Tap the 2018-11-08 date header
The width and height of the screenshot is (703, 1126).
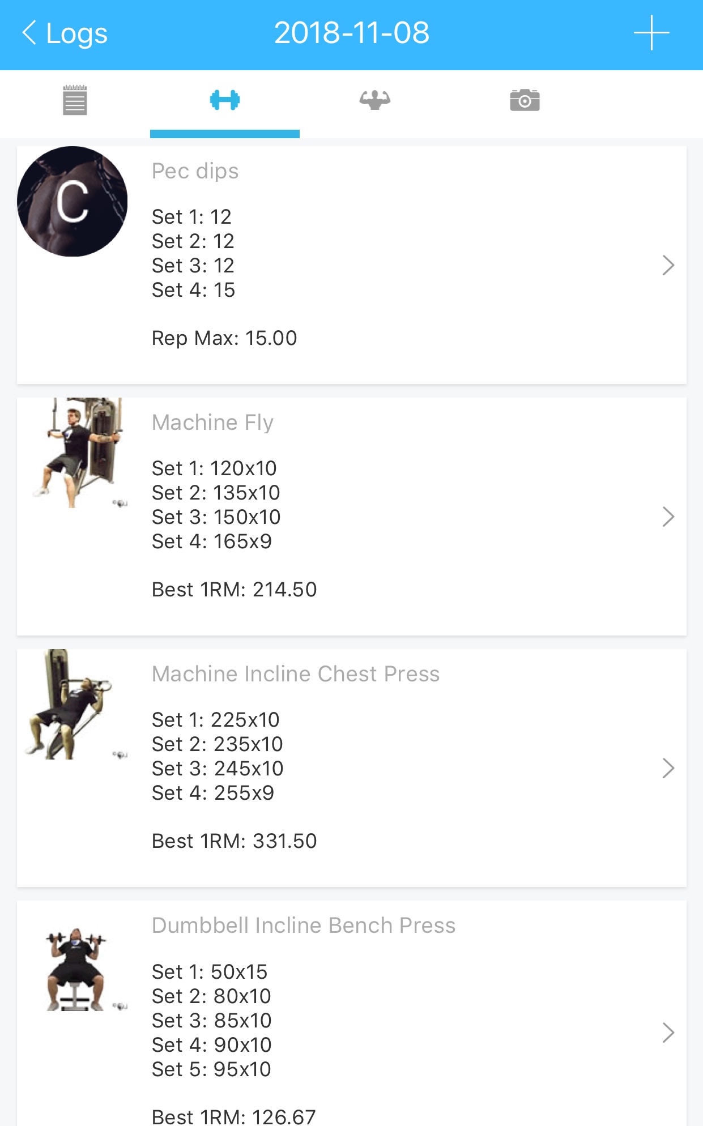click(x=351, y=33)
